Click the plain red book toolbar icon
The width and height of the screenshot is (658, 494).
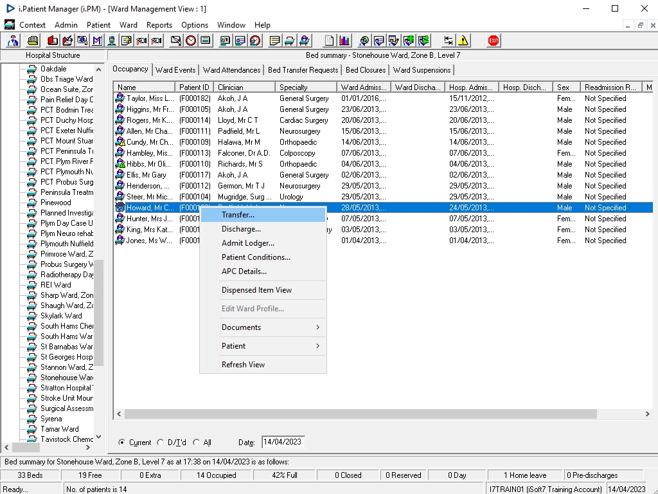(x=53, y=41)
